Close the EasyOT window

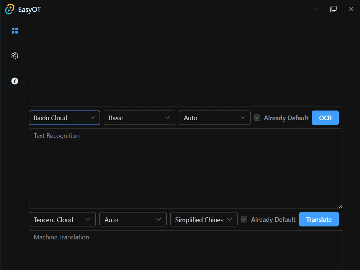351,9
